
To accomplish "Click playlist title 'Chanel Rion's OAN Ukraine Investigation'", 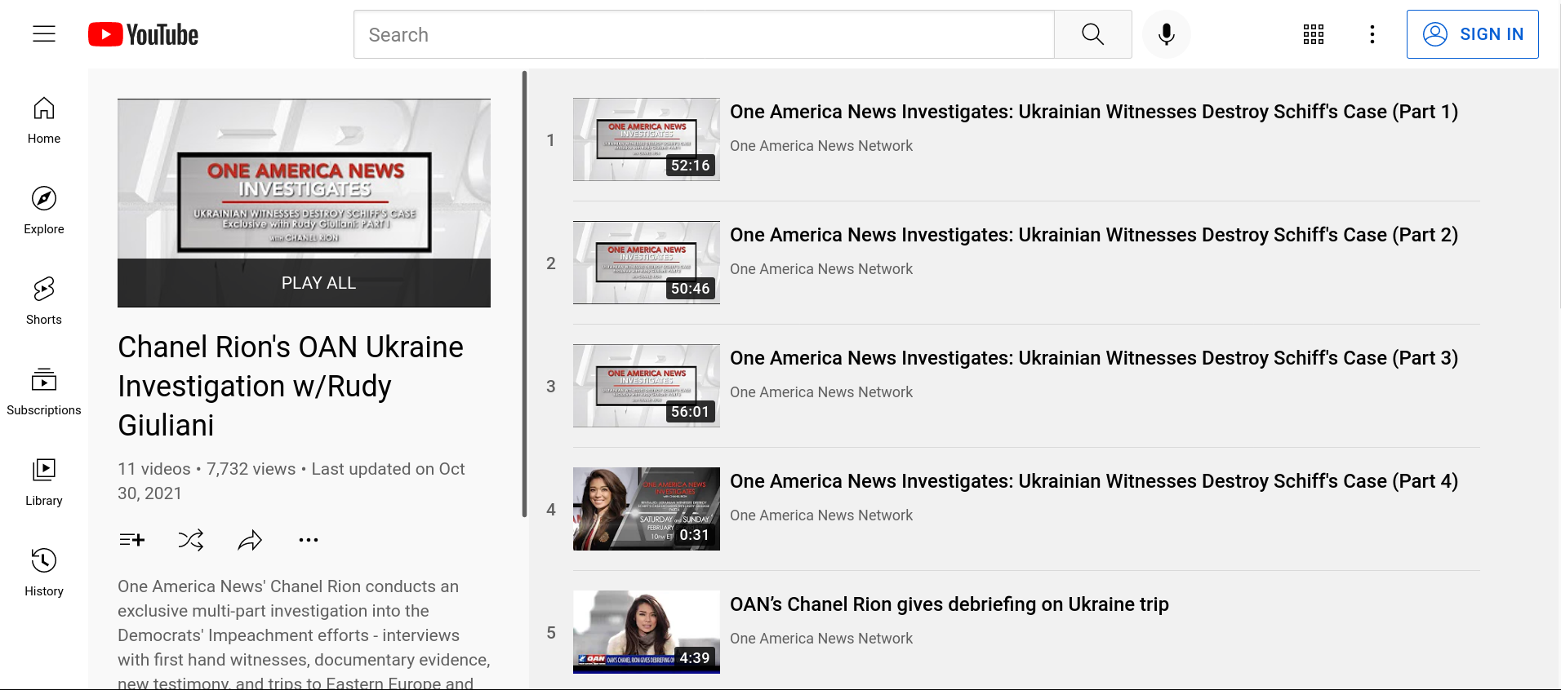I will point(291,386).
